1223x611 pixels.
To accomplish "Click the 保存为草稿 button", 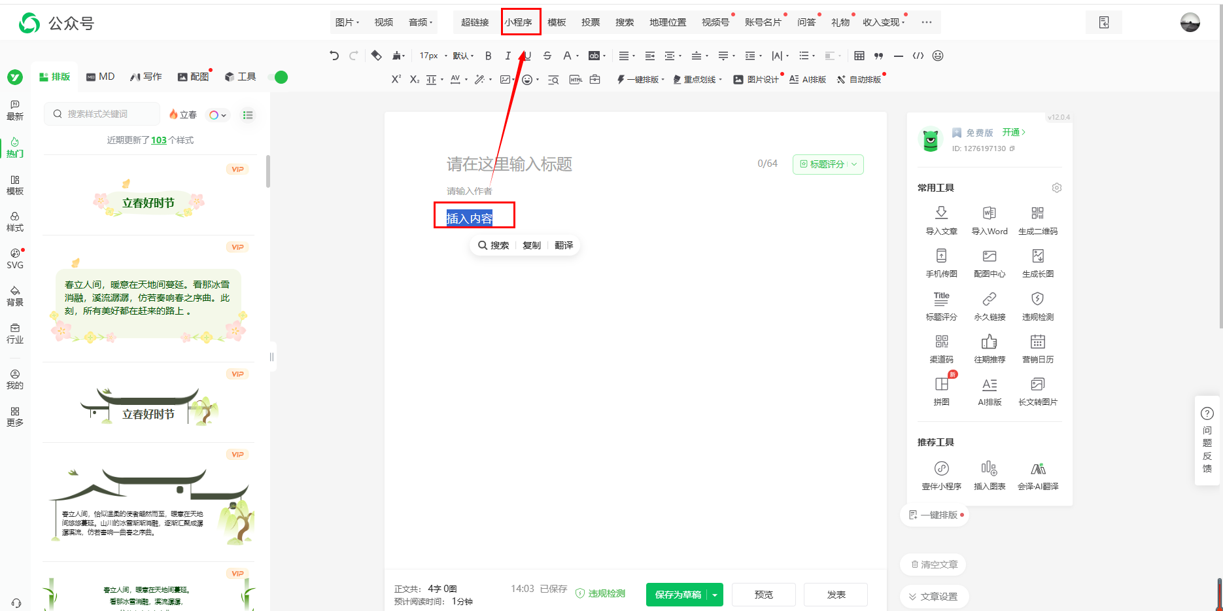I will [x=678, y=595].
